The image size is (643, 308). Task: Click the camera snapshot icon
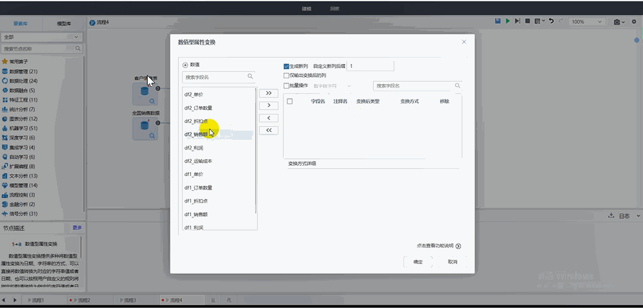[618, 21]
